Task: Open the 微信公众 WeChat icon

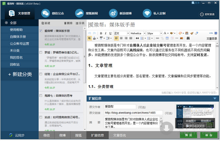Action: [45, 14]
